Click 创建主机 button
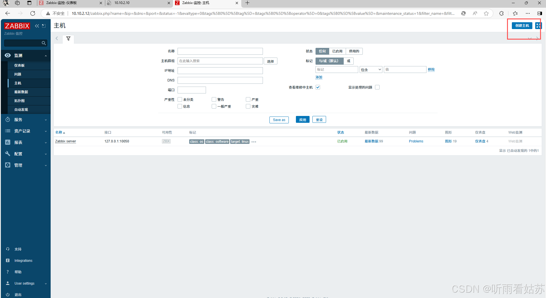The height and width of the screenshot is (298, 546). coord(522,26)
